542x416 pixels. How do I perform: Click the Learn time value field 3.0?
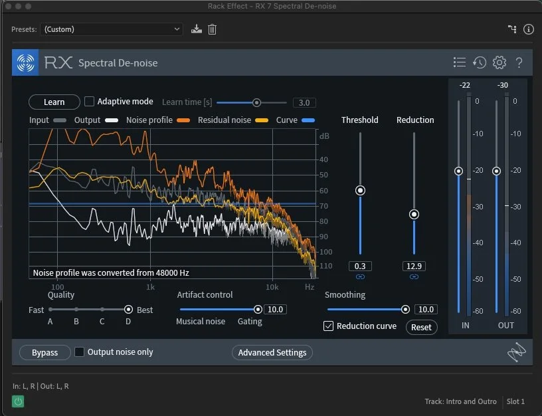click(x=304, y=103)
